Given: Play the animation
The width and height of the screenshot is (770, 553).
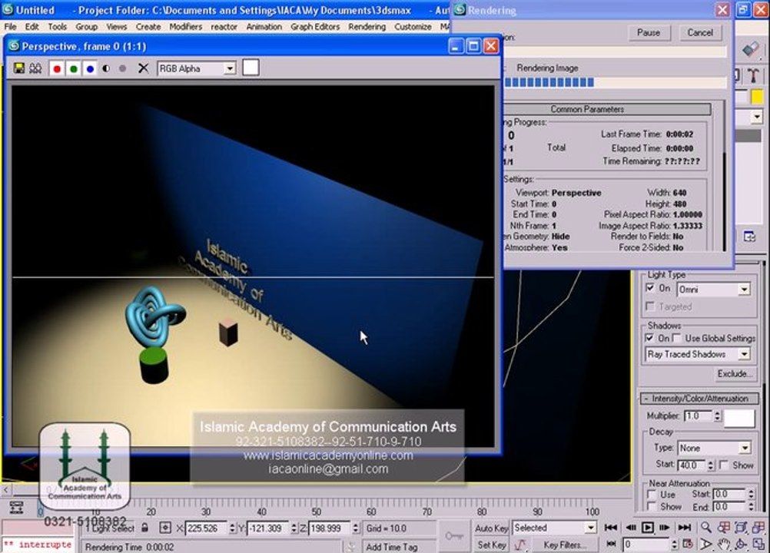Looking at the screenshot, I should click(x=648, y=528).
